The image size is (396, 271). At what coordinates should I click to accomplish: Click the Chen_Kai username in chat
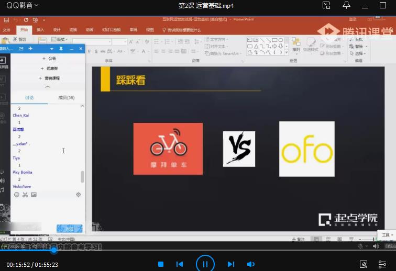click(21, 115)
